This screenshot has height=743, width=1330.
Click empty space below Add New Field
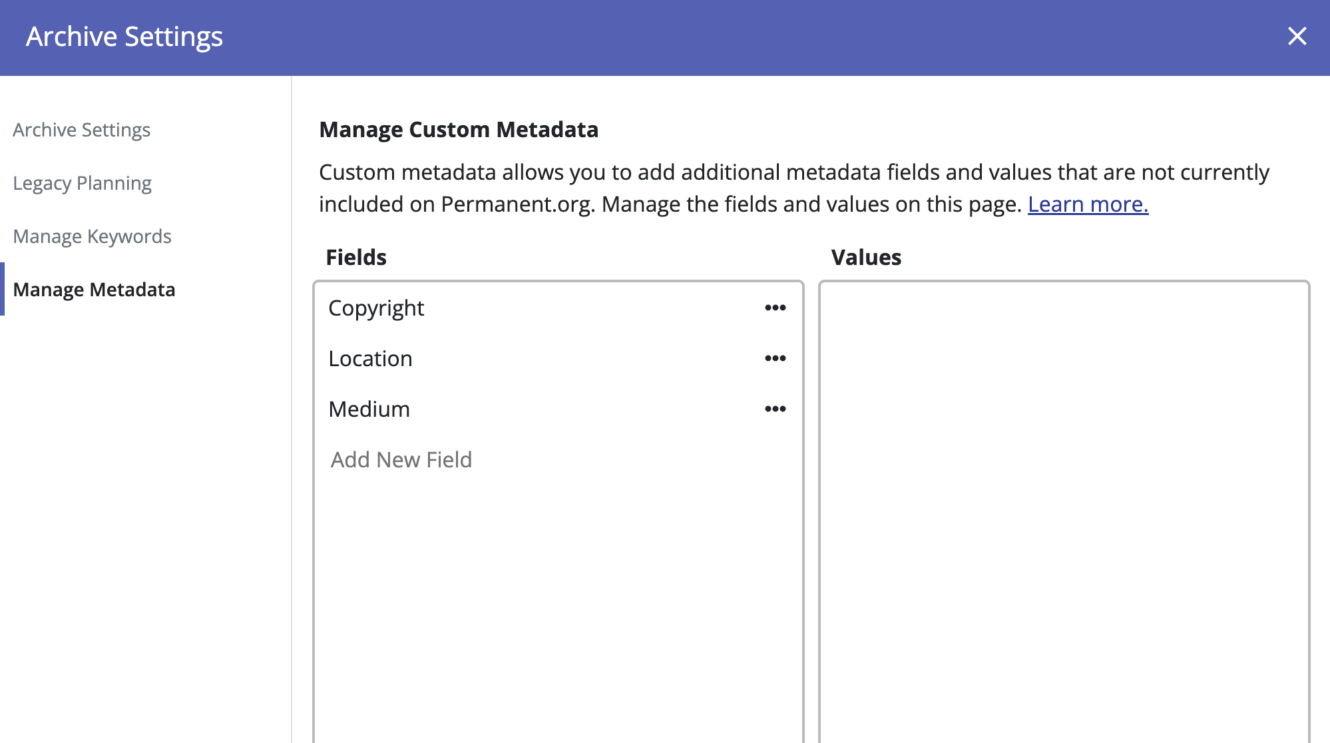pos(558,599)
